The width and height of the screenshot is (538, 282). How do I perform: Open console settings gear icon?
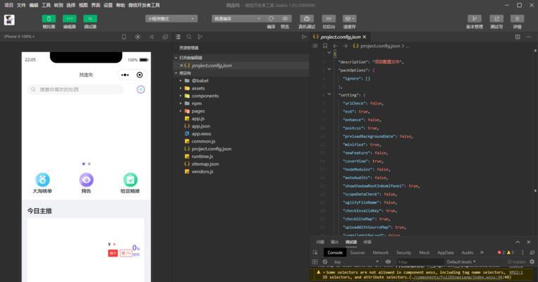(x=532, y=262)
